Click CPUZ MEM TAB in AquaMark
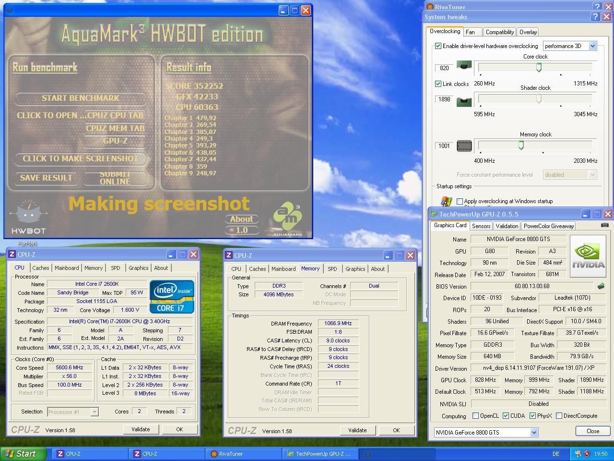This screenshot has width=614, height=461. [x=115, y=128]
